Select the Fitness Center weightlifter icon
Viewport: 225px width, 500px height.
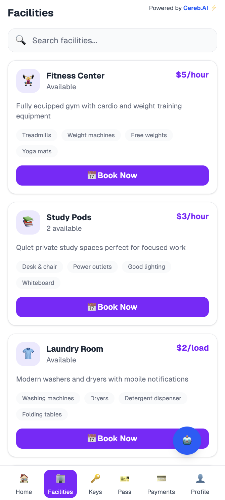tap(28, 81)
